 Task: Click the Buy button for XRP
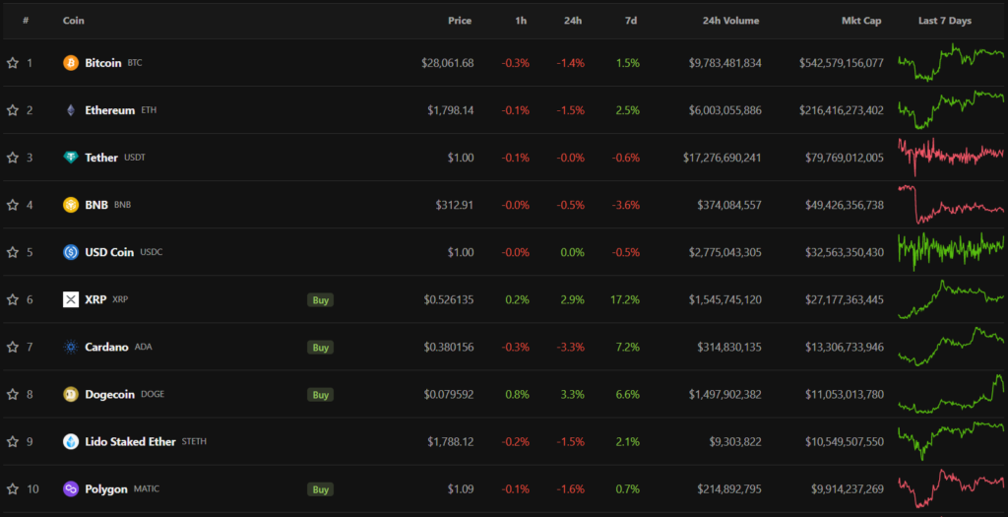tap(320, 299)
